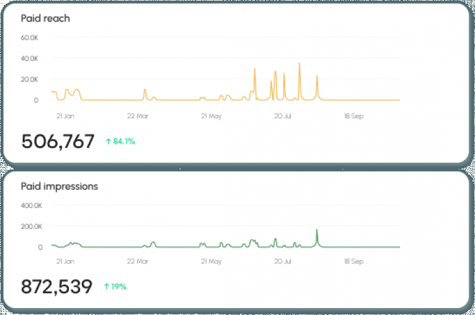Click the Paid reach card title

click(x=45, y=18)
